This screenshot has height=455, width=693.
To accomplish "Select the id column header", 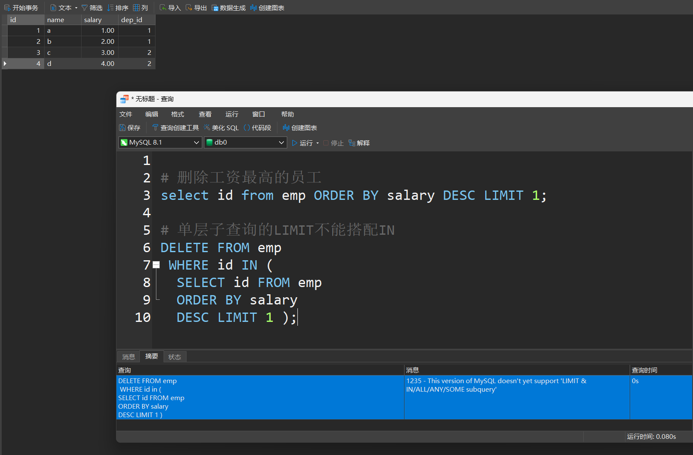I will click(26, 20).
